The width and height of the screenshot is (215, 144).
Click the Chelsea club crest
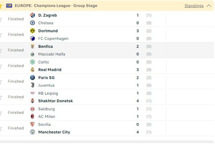32,23
